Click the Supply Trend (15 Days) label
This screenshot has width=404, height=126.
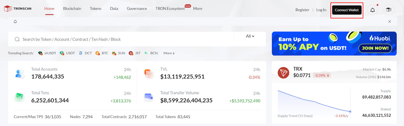(295, 116)
